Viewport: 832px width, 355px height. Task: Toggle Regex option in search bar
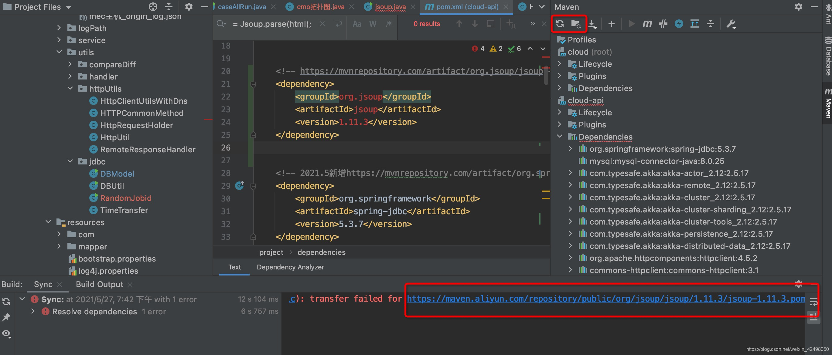[x=389, y=24]
